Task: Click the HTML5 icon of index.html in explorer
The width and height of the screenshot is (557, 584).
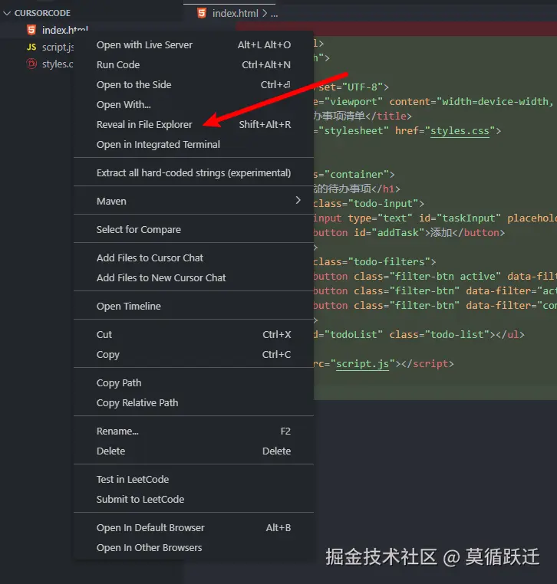Action: point(31,30)
